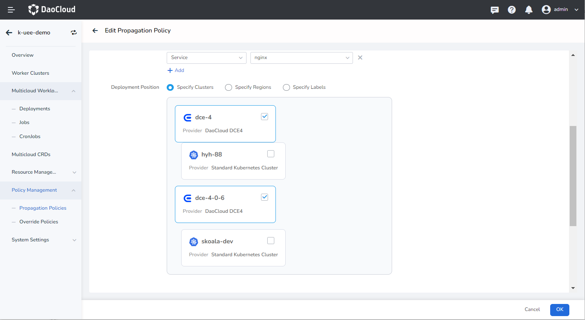The width and height of the screenshot is (585, 320).
Task: Uncheck the dce-4 cluster checkbox
Action: click(x=265, y=117)
